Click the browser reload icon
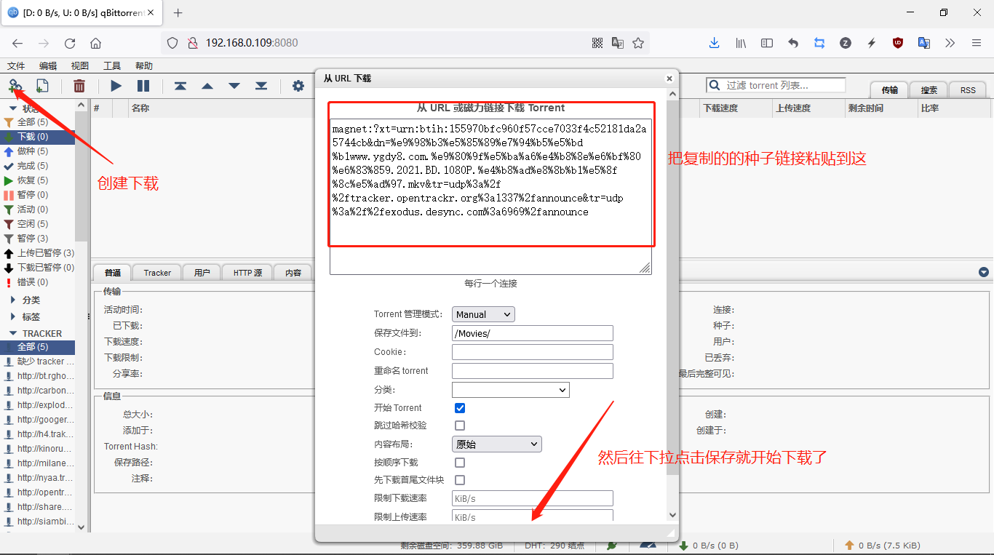The image size is (994, 555). (70, 43)
